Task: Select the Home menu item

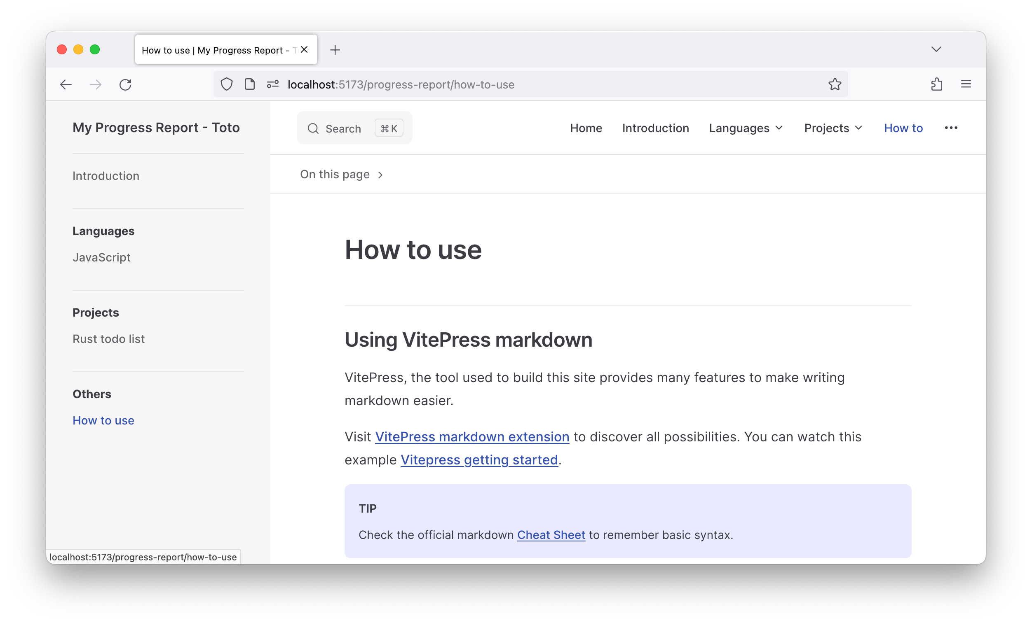Action: 586,128
